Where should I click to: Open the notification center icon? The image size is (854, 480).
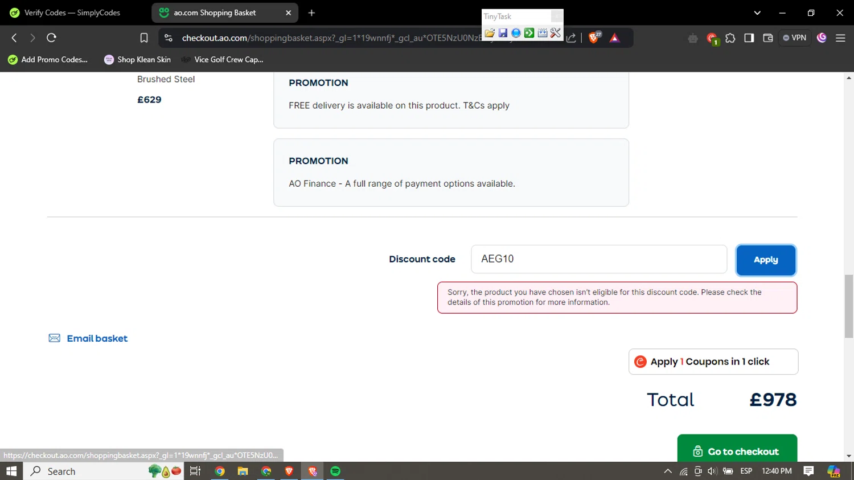click(808, 471)
